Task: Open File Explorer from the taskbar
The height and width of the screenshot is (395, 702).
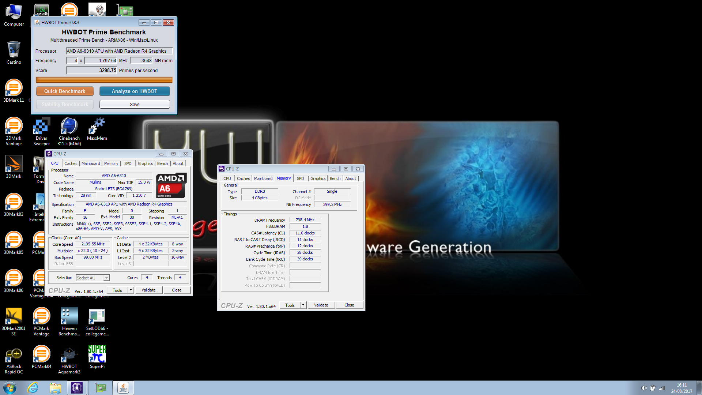Action: click(55, 388)
